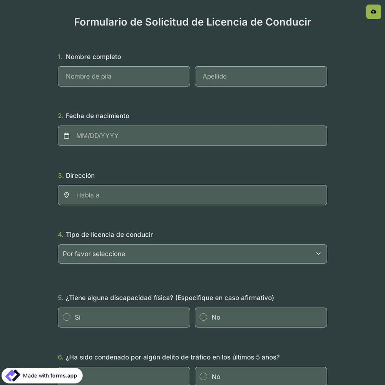Click the Nombre completo question label

pyautogui.click(x=93, y=57)
